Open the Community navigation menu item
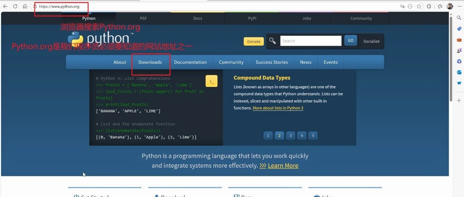The height and width of the screenshot is (197, 464). [231, 62]
